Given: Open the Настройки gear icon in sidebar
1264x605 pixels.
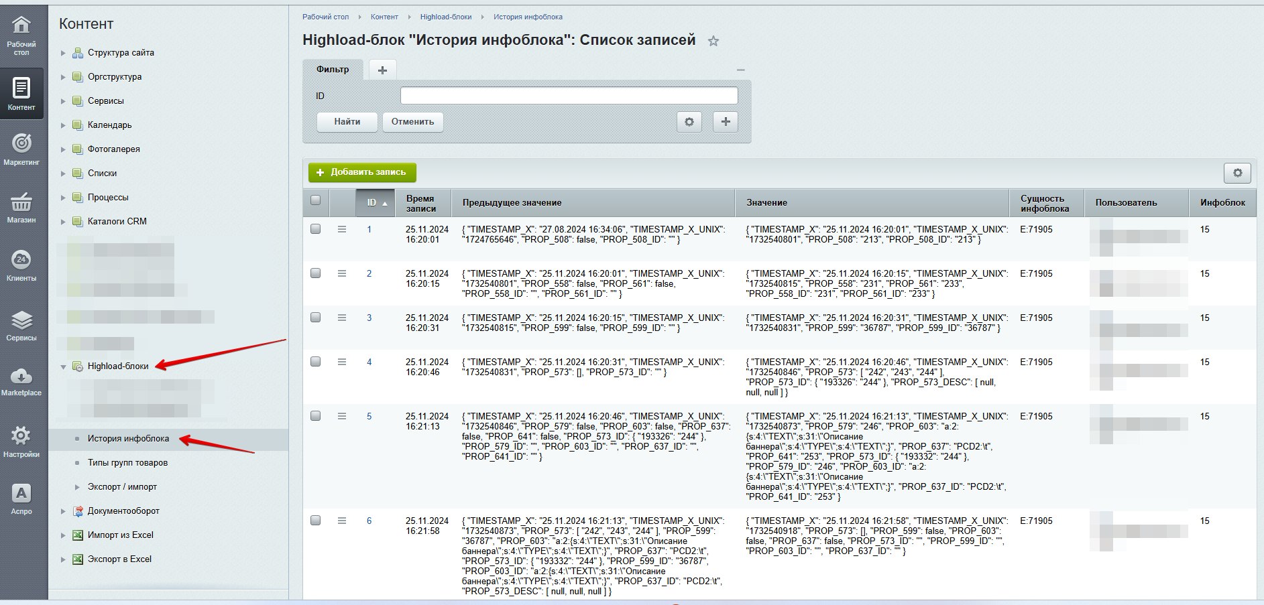Looking at the screenshot, I should point(21,436).
